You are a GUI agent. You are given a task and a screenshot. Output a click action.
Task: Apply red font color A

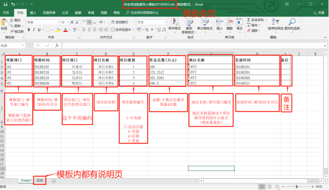(66, 30)
